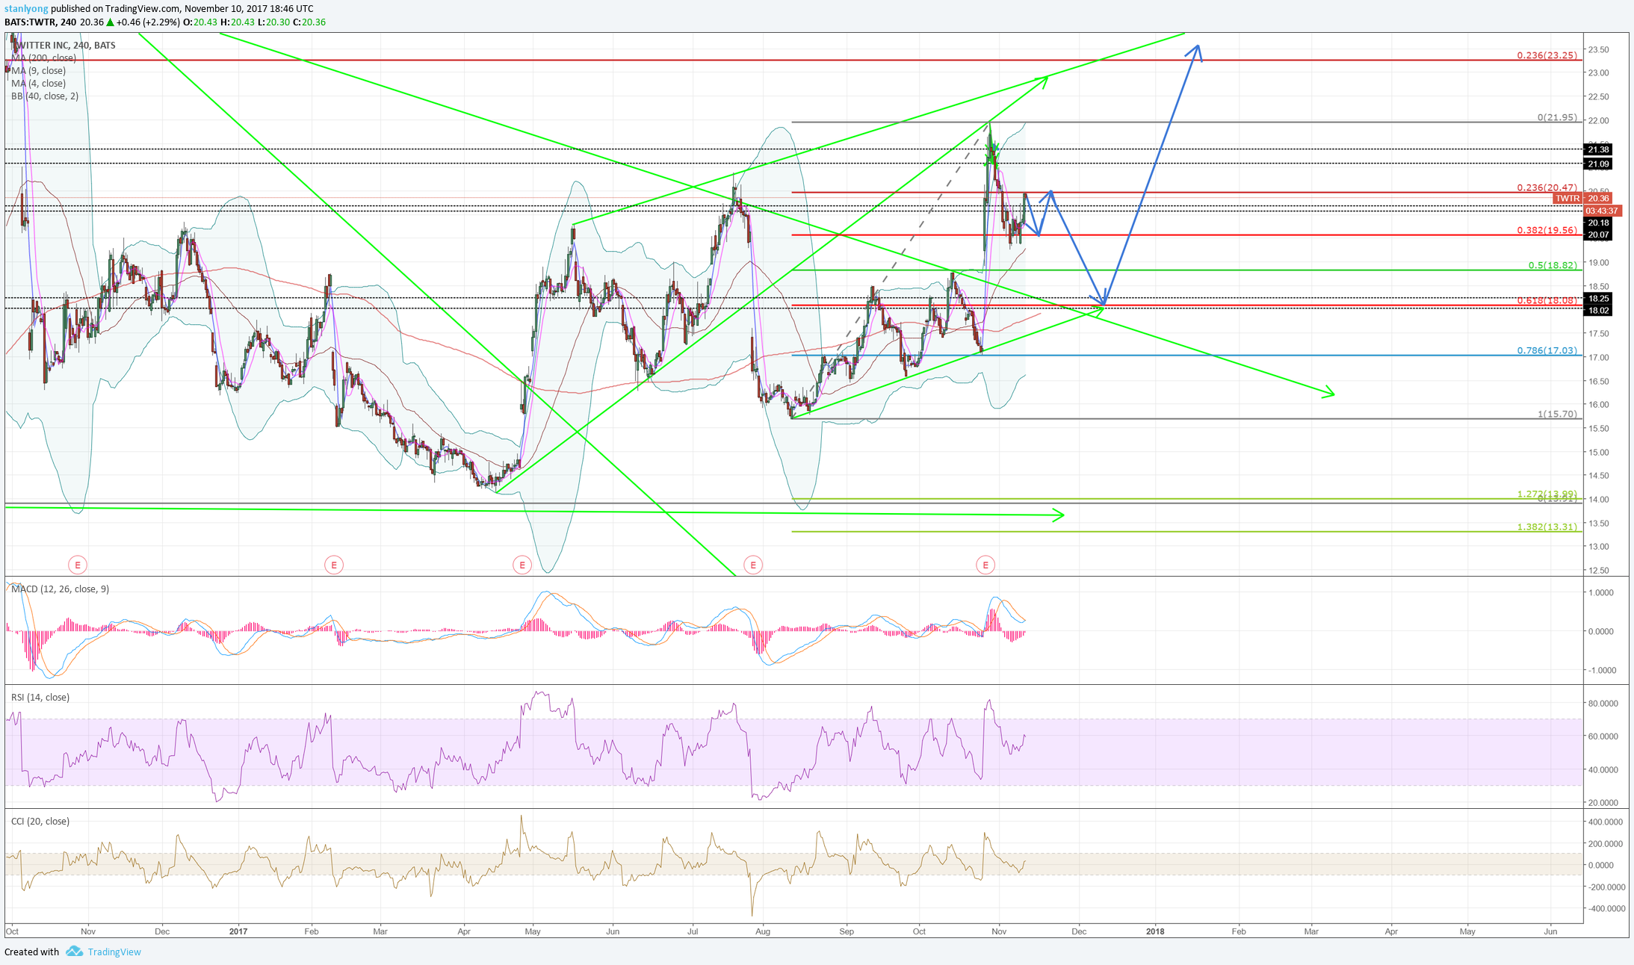Click the 0.236(23.25) Fibonacci label
1634x965 pixels.
pos(1547,55)
